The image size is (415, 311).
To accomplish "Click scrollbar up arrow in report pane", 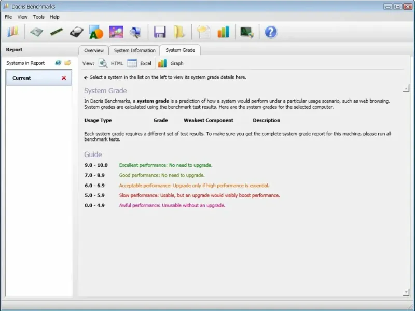I will 406,88.
